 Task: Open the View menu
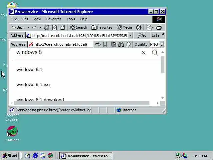click(x=37, y=19)
